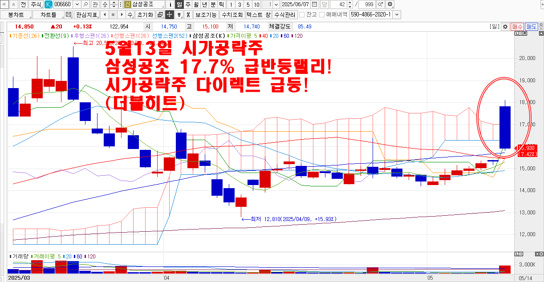Screen dimensions: 544x282
Task: Click the 관 button
Action: (x=95, y=4)
